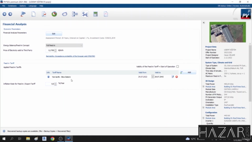
Task: Open Windows taskbar search
Action: click(x=12, y=138)
